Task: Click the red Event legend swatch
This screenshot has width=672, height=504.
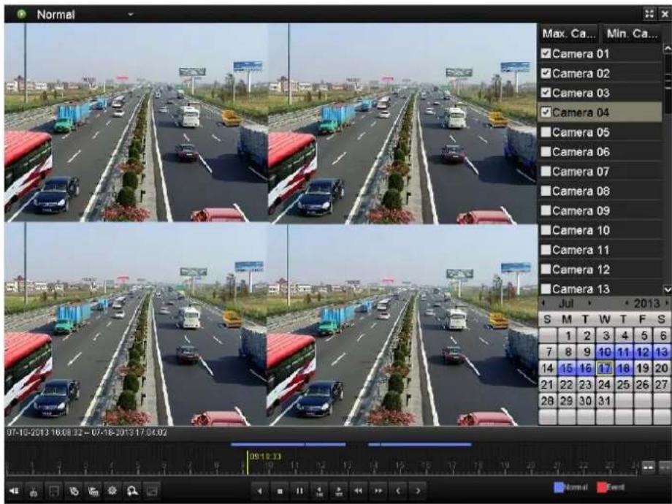Action: pyautogui.click(x=602, y=487)
